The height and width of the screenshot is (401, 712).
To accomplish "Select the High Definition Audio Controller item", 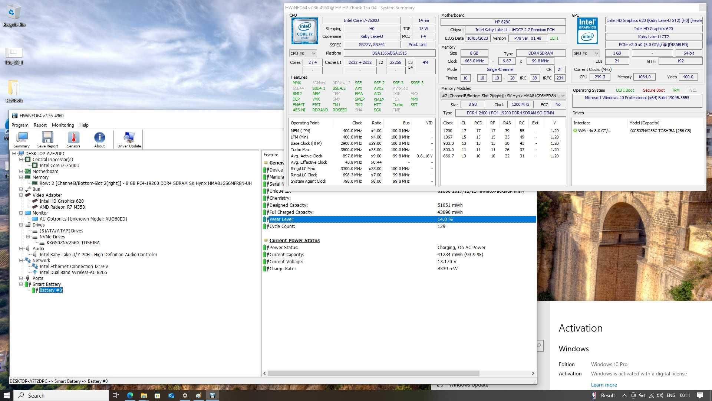I will [98, 254].
